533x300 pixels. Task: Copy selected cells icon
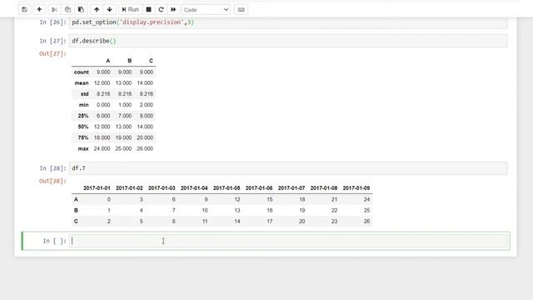[x=67, y=9]
